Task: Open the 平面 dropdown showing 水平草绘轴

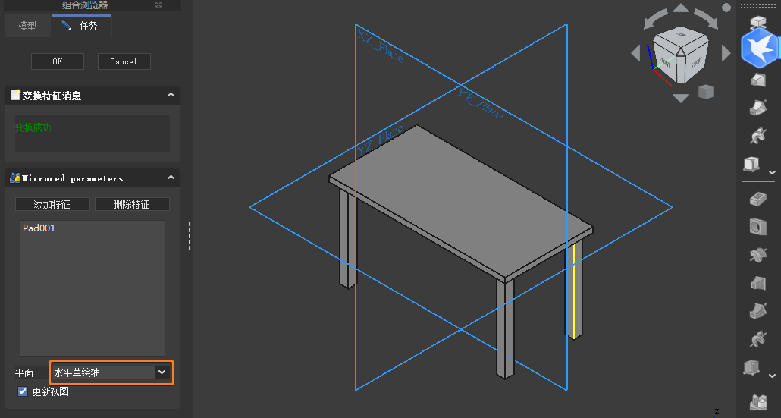Action: 111,372
